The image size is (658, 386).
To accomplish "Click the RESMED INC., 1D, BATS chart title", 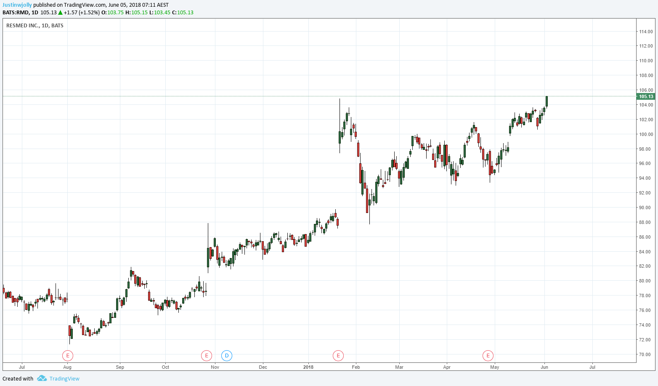I will [x=35, y=26].
